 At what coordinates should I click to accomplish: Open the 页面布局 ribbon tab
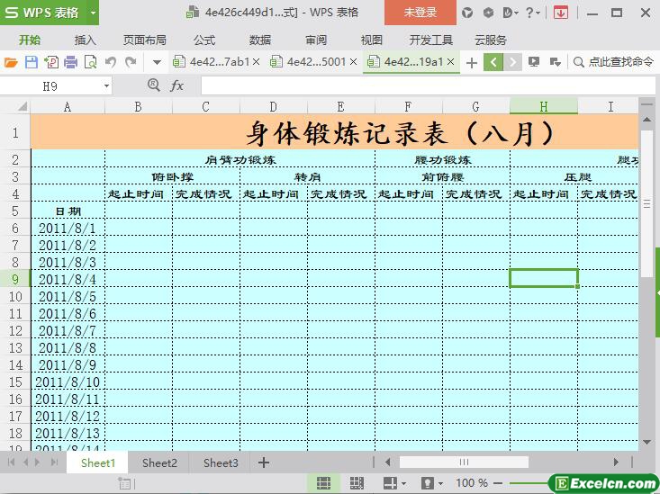pyautogui.click(x=144, y=40)
